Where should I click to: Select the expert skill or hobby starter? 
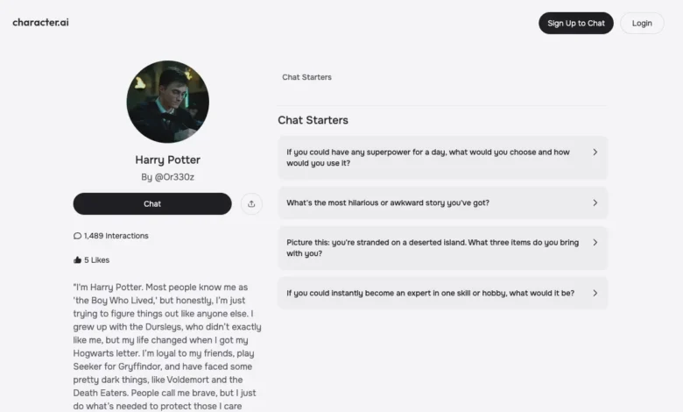coord(430,293)
